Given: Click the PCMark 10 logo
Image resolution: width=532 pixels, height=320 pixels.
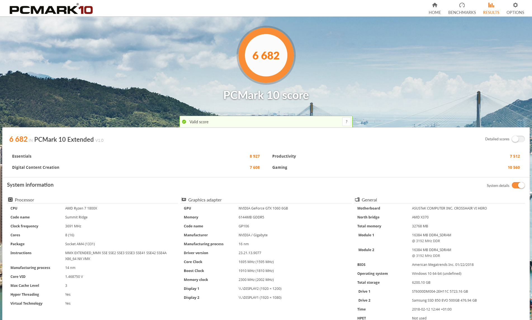Looking at the screenshot, I should pyautogui.click(x=51, y=9).
